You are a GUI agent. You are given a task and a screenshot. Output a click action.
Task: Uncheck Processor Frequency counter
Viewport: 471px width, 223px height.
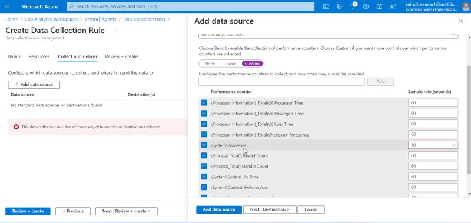coord(204,135)
